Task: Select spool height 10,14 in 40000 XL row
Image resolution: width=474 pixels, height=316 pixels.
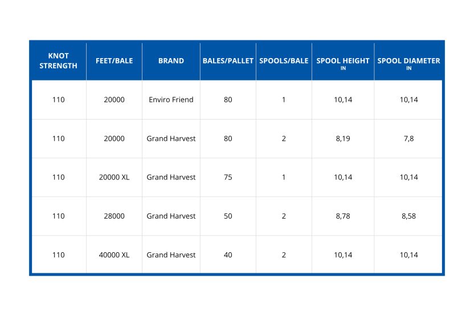Action: point(343,255)
